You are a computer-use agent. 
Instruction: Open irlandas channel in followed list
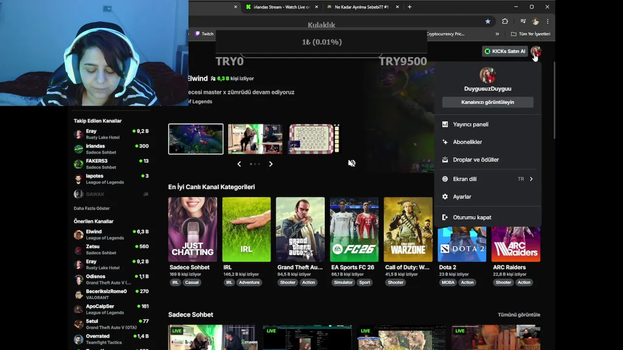111,149
